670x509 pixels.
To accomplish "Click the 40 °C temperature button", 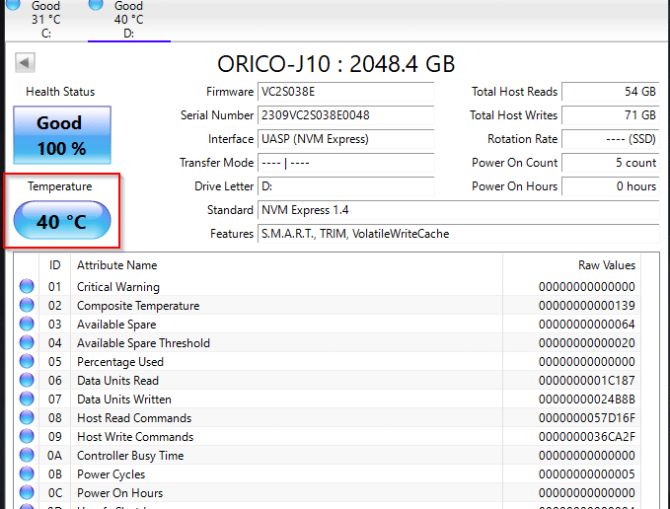I will (x=62, y=220).
